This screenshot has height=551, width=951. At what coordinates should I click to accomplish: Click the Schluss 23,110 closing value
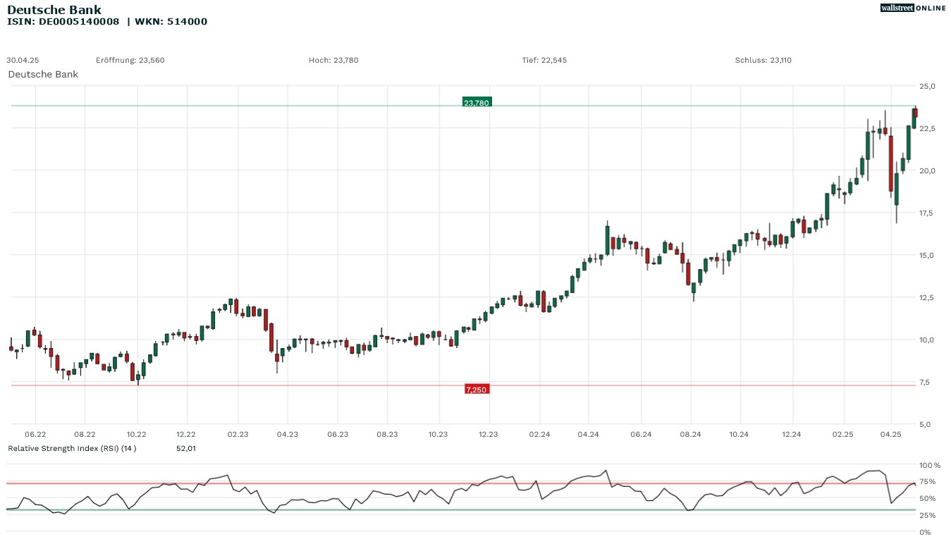763,60
